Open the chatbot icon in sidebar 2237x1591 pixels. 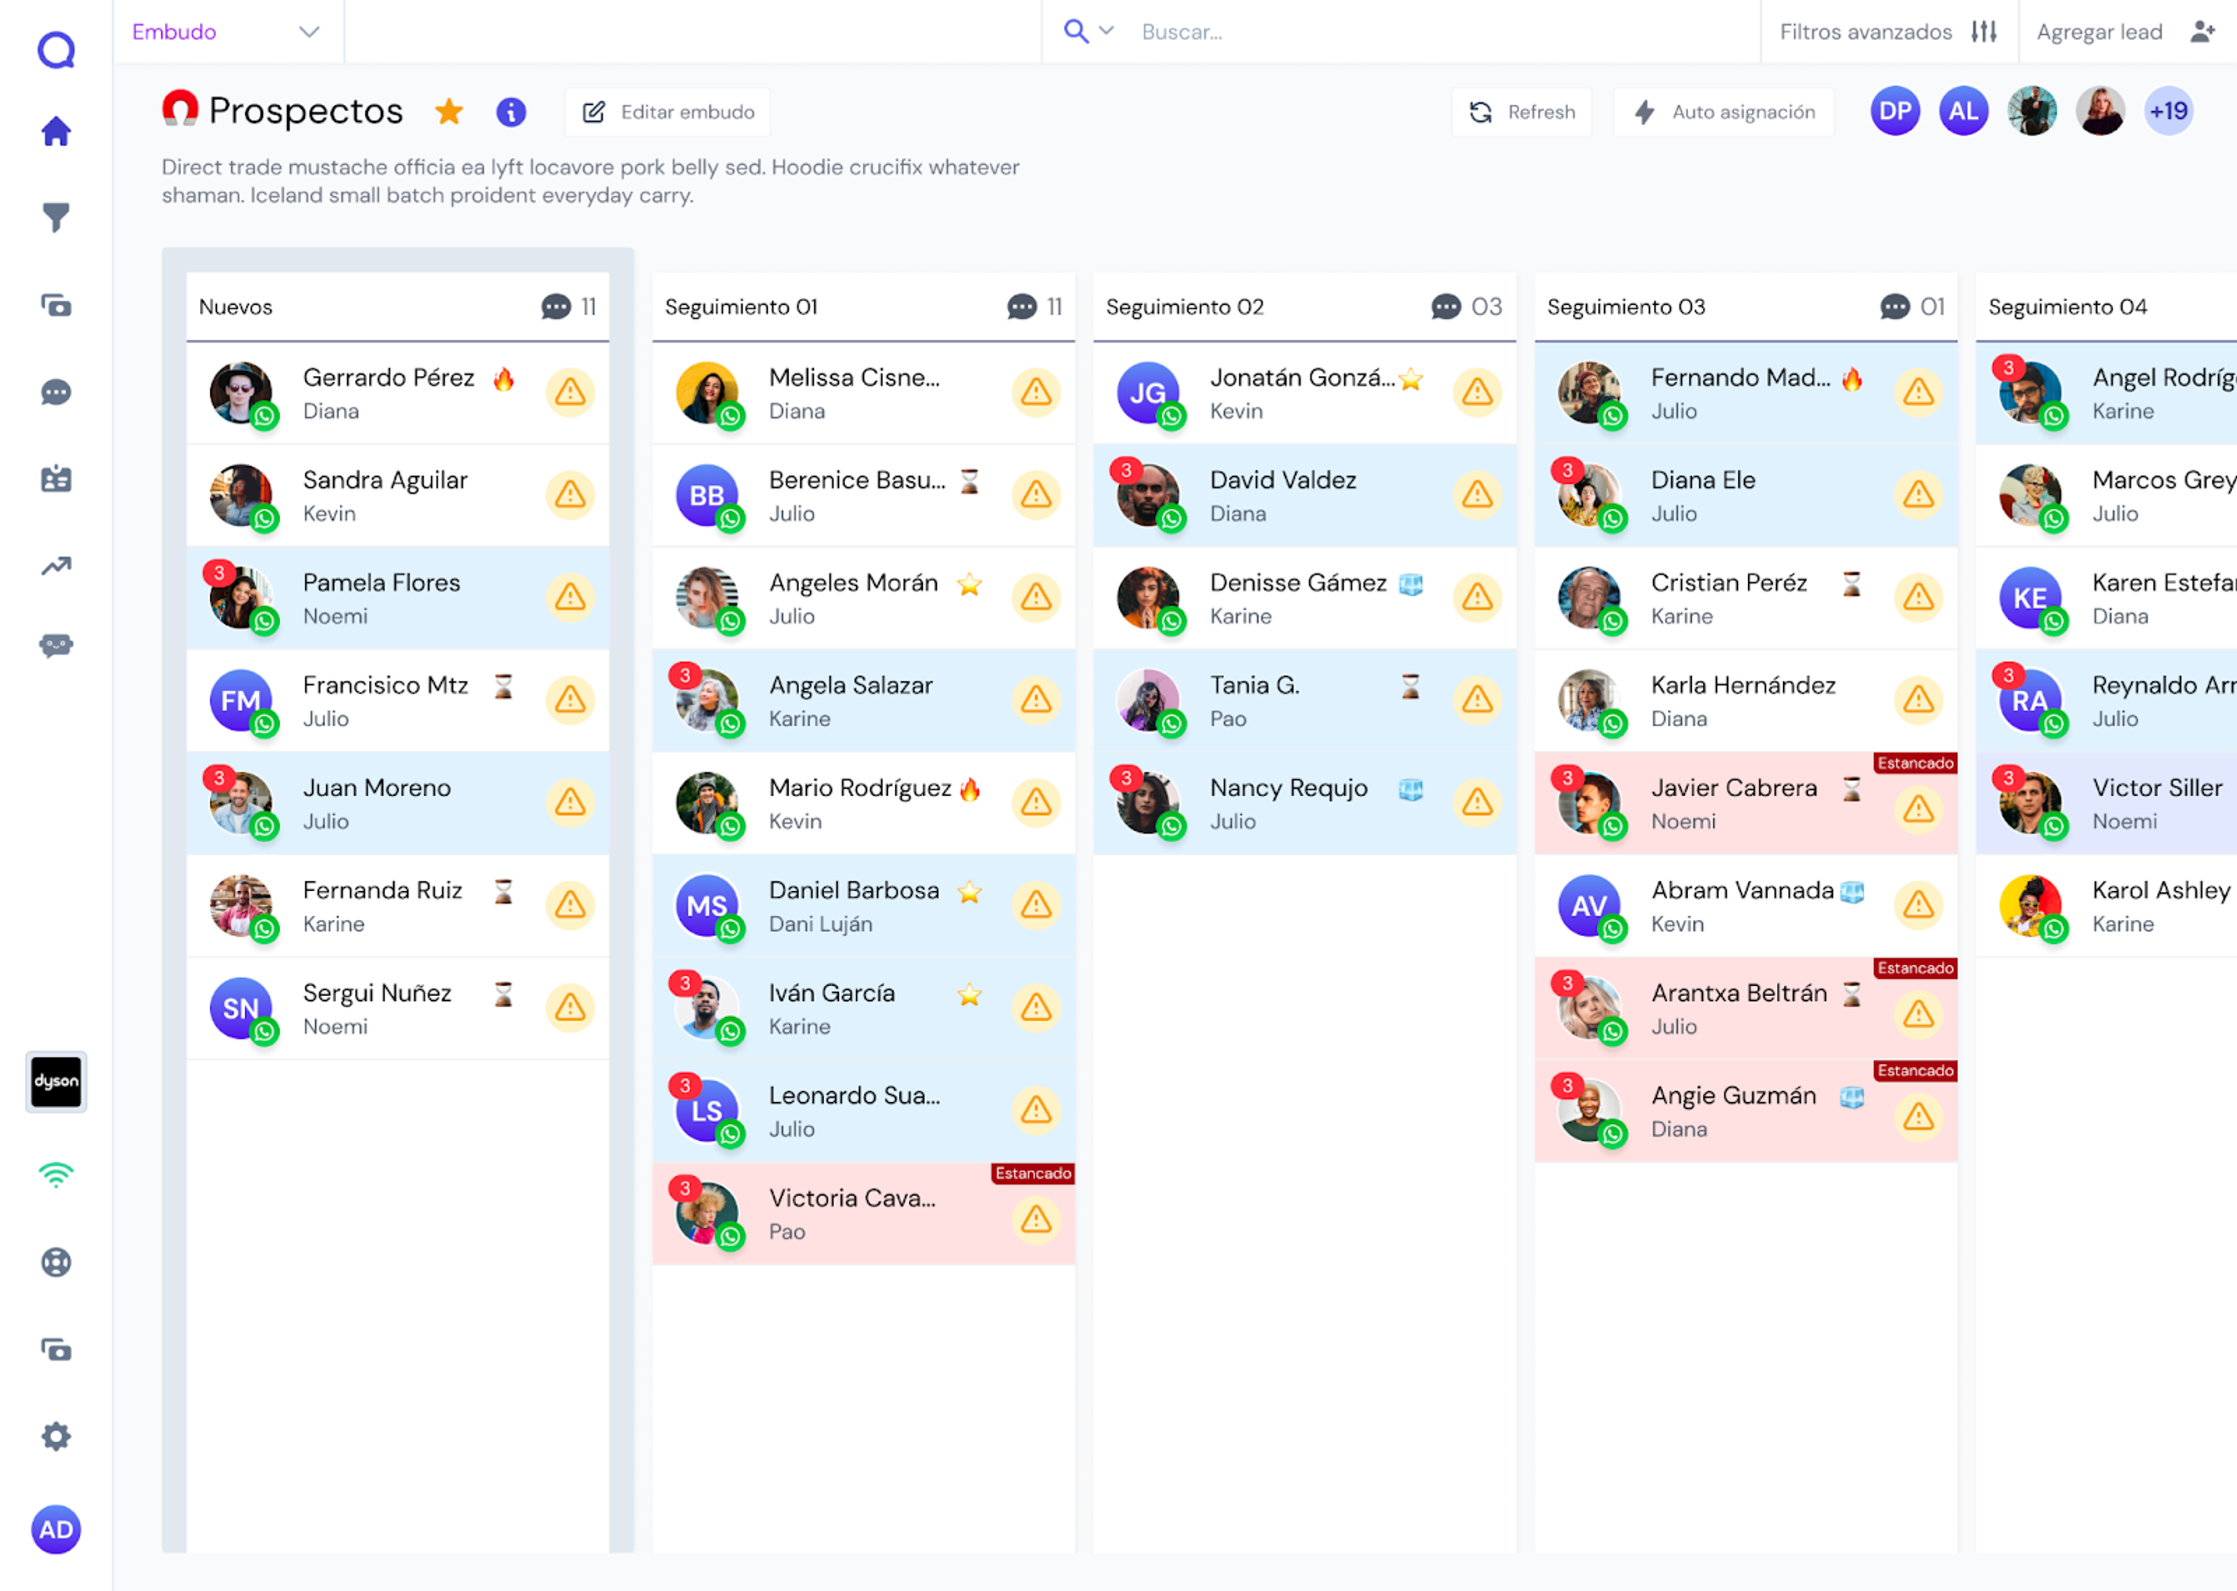tap(56, 645)
